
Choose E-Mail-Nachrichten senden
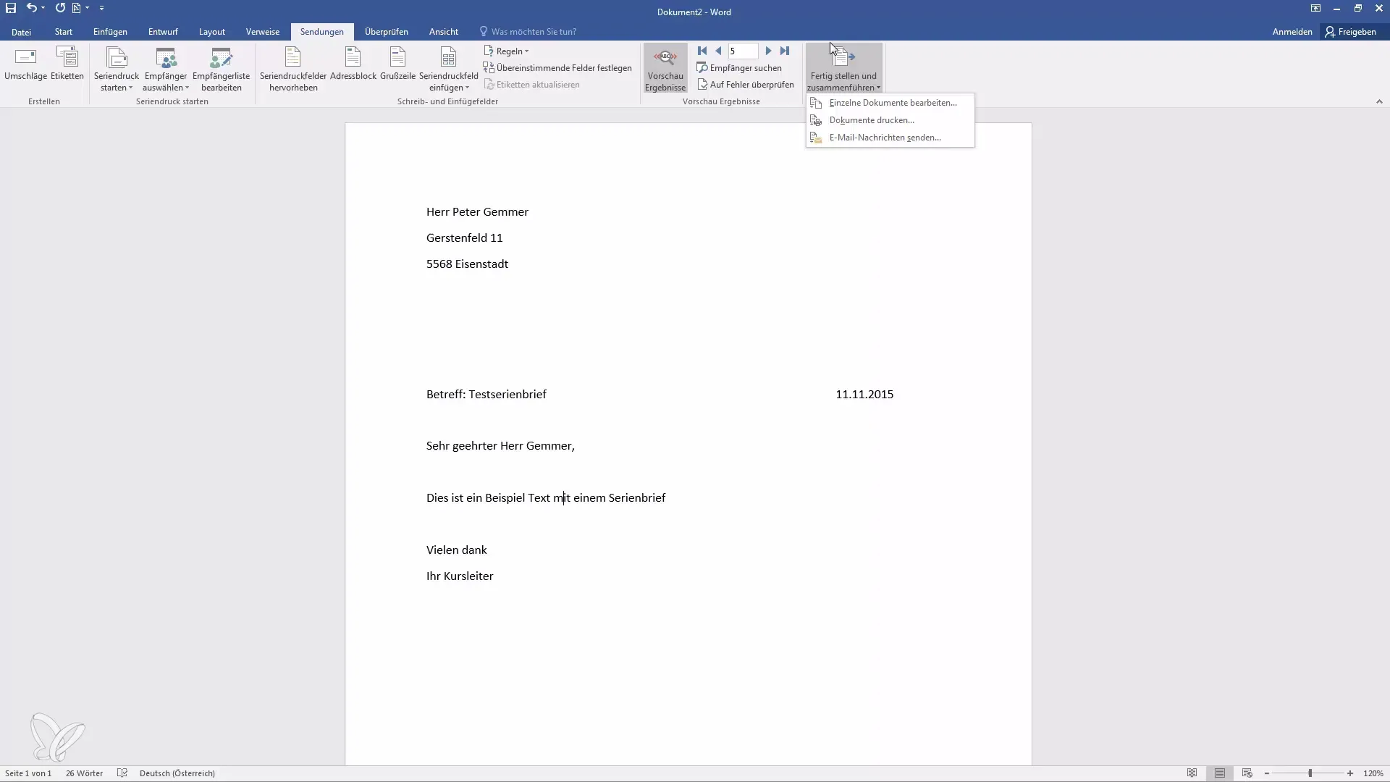[890, 138]
